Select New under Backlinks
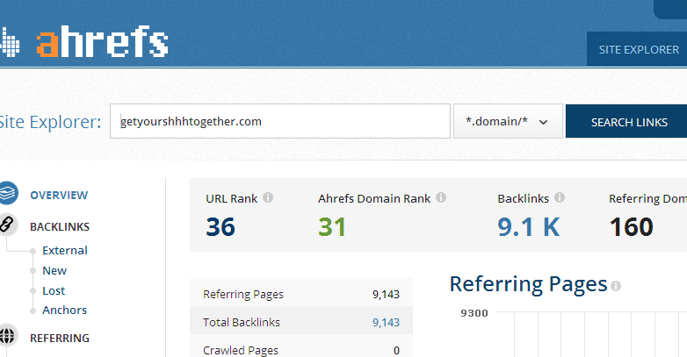The image size is (687, 357). [x=54, y=270]
